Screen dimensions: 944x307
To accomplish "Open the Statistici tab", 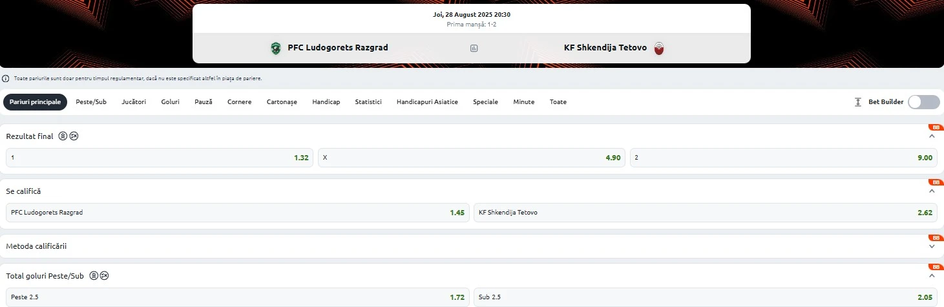I will click(368, 102).
